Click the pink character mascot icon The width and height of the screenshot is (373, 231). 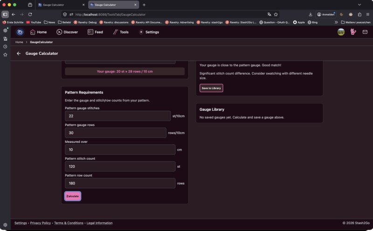[x=353, y=32]
